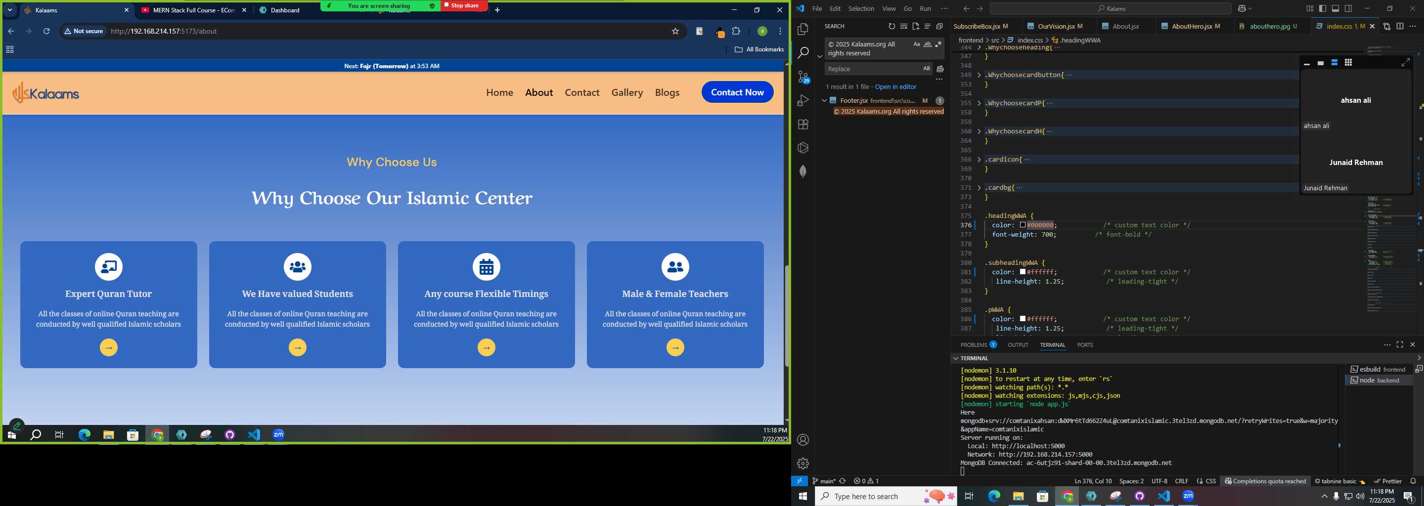Go back in VS Code navigation history

click(966, 9)
